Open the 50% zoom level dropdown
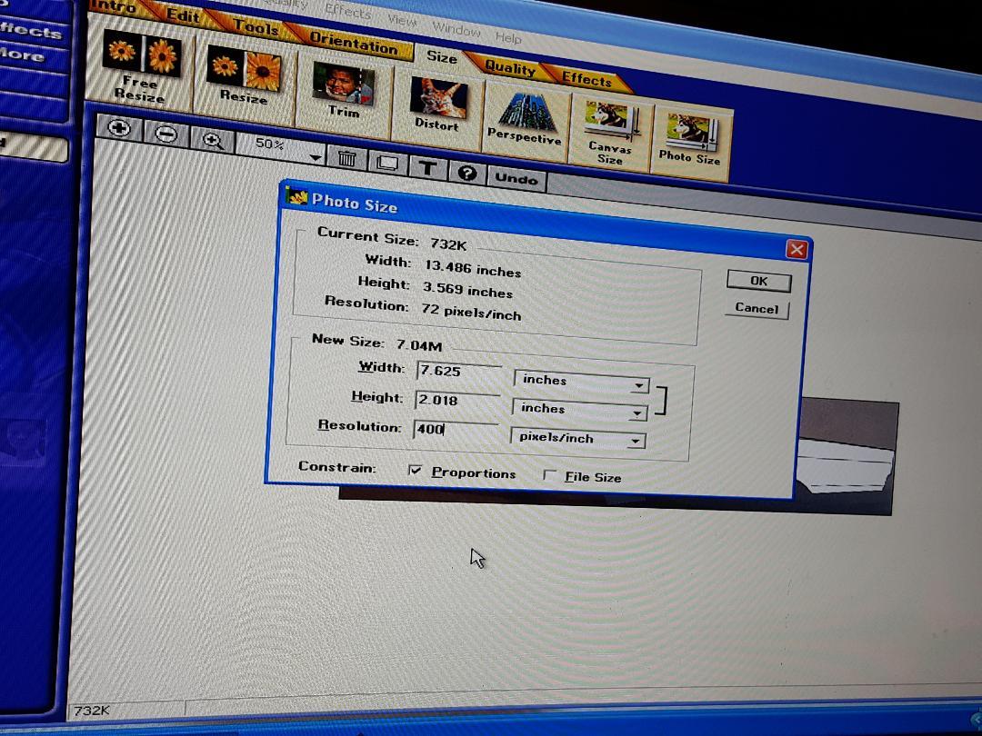Screen dimensions: 982x736 coord(316,157)
